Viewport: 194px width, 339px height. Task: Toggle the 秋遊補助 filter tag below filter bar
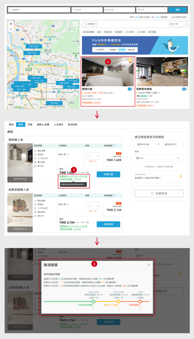click(119, 32)
